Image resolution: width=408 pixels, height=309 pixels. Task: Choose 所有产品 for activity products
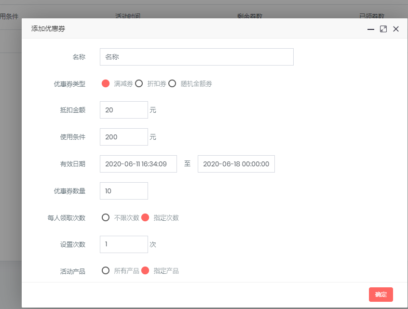point(106,271)
